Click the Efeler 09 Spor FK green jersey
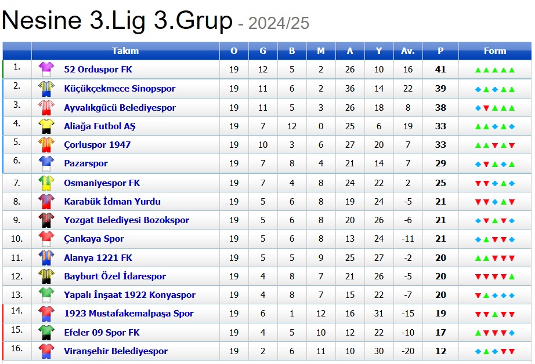535x364 pixels. point(46,332)
